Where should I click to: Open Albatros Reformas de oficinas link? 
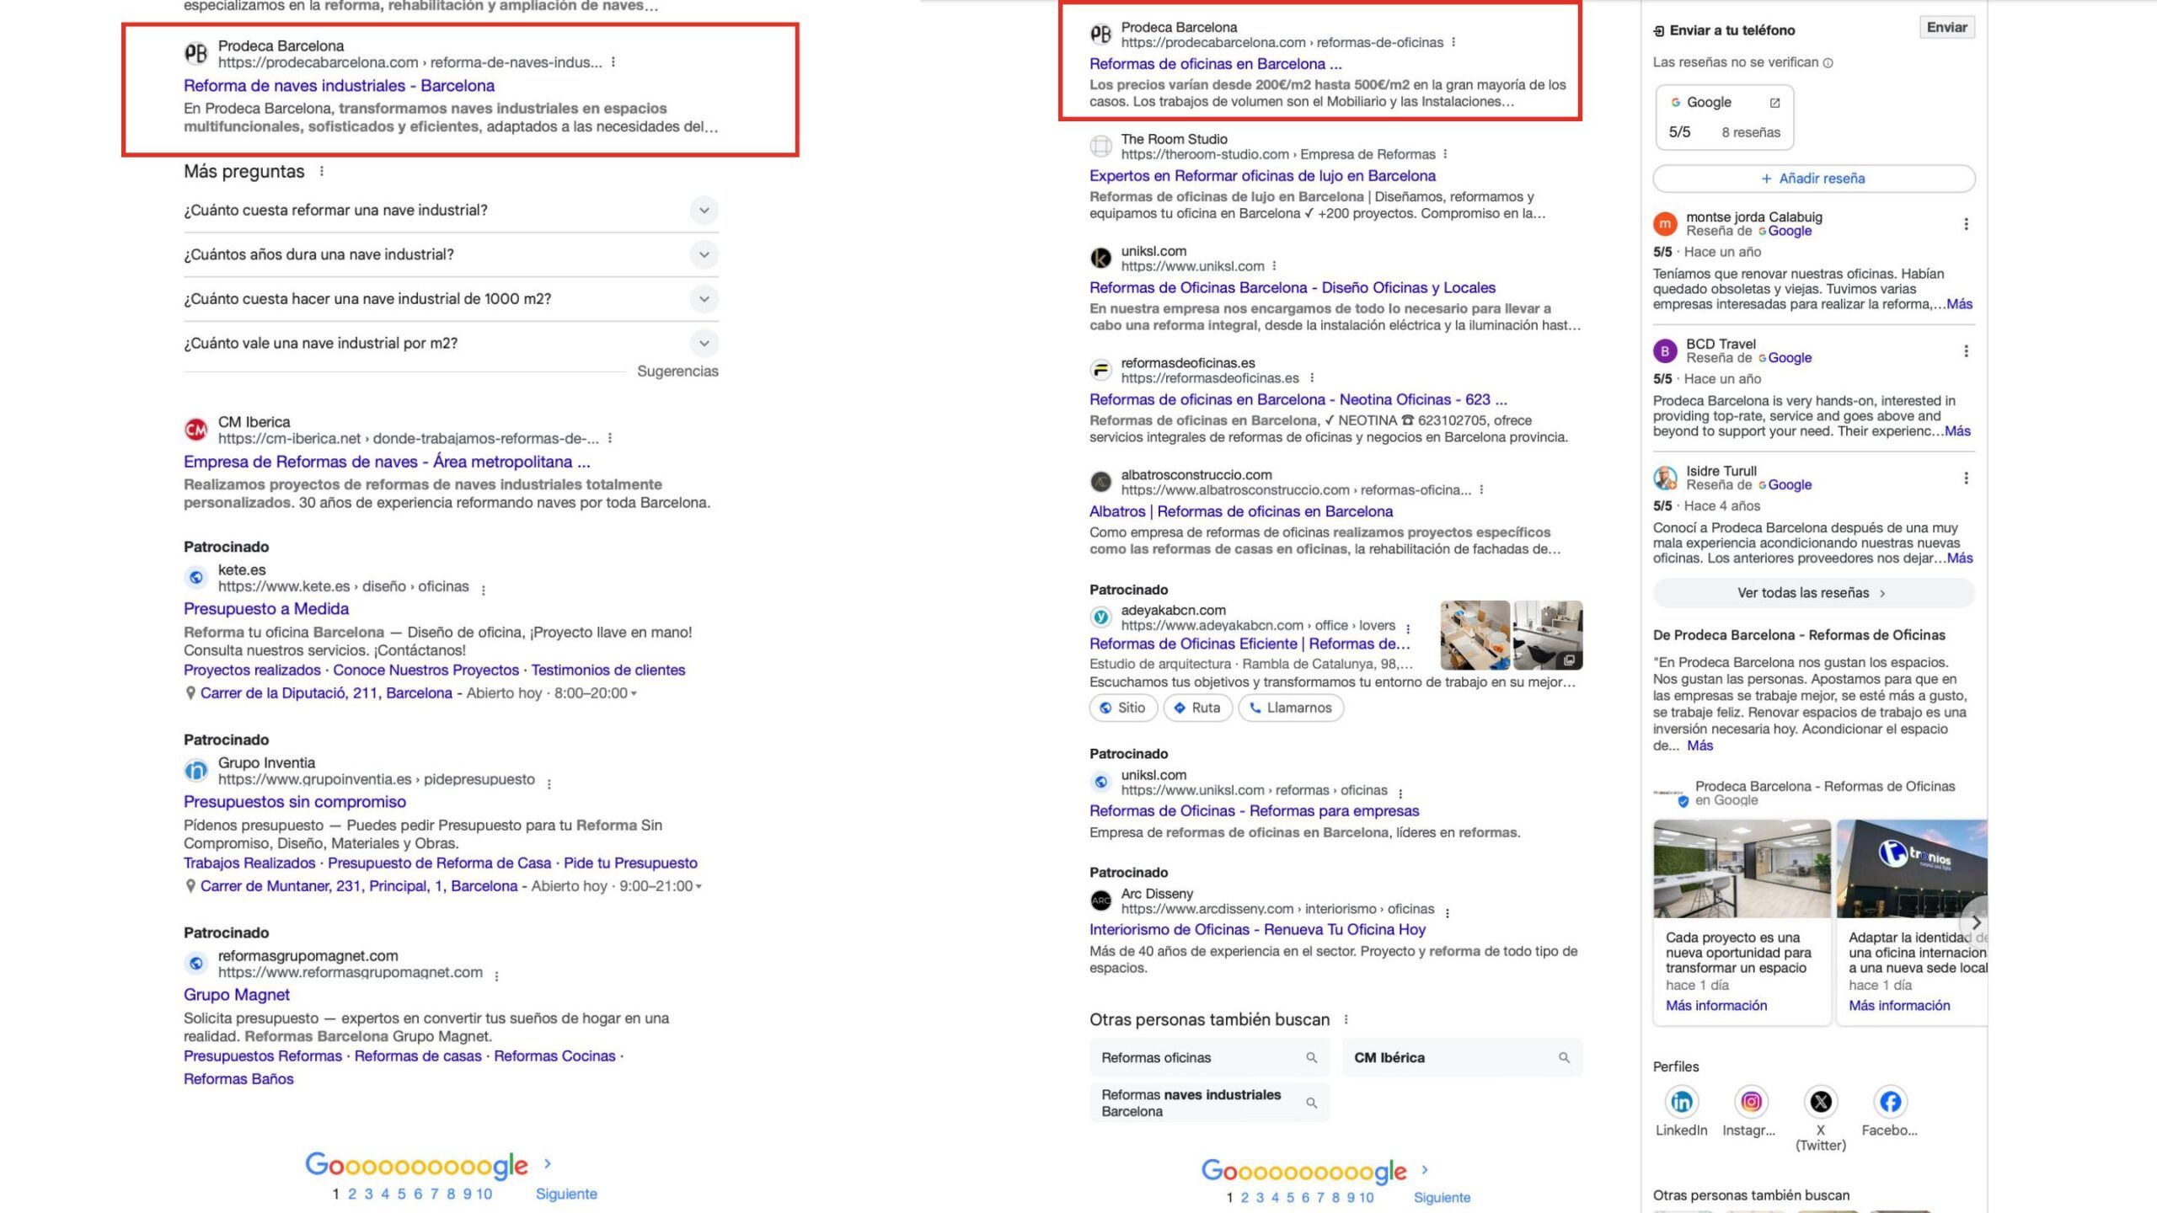pos(1240,511)
